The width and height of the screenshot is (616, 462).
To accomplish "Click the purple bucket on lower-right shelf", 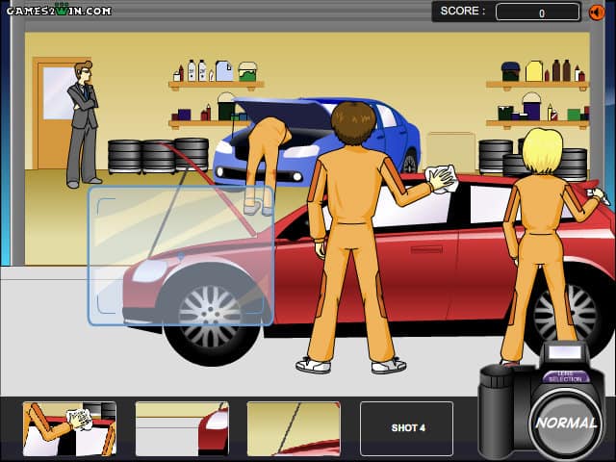I will pos(531,106).
